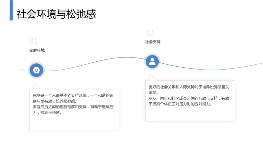
Task: Select the number 02 label
Action: (149, 33)
